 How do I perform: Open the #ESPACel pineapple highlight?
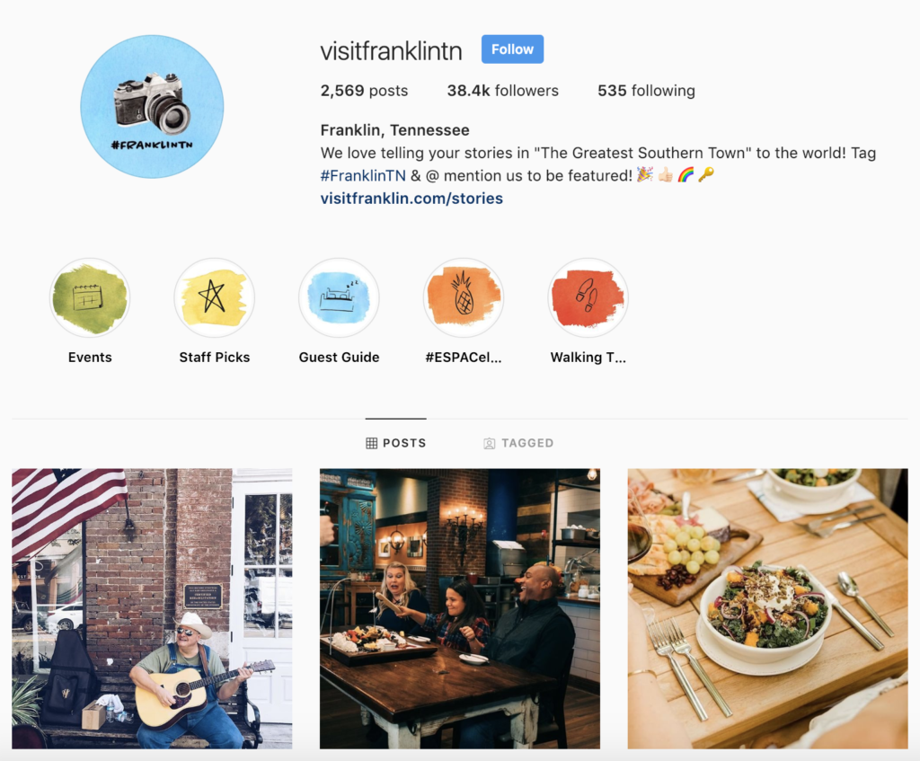(x=464, y=297)
